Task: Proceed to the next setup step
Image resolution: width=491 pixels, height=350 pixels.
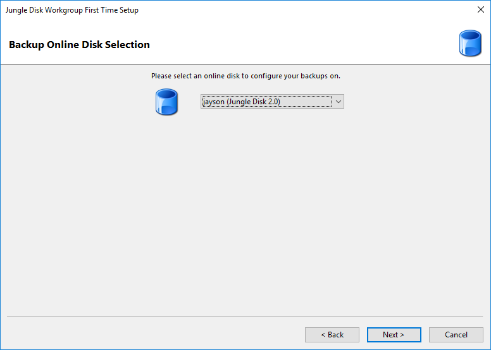Action: 394,335
